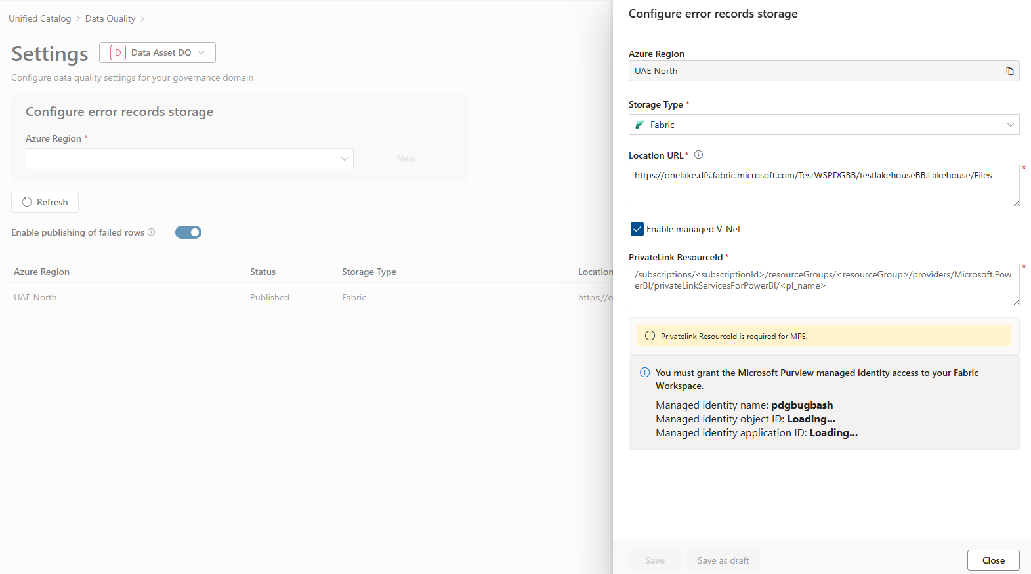Click the Privatelink ResourceId warning info icon
The image size is (1031, 574).
tap(650, 336)
